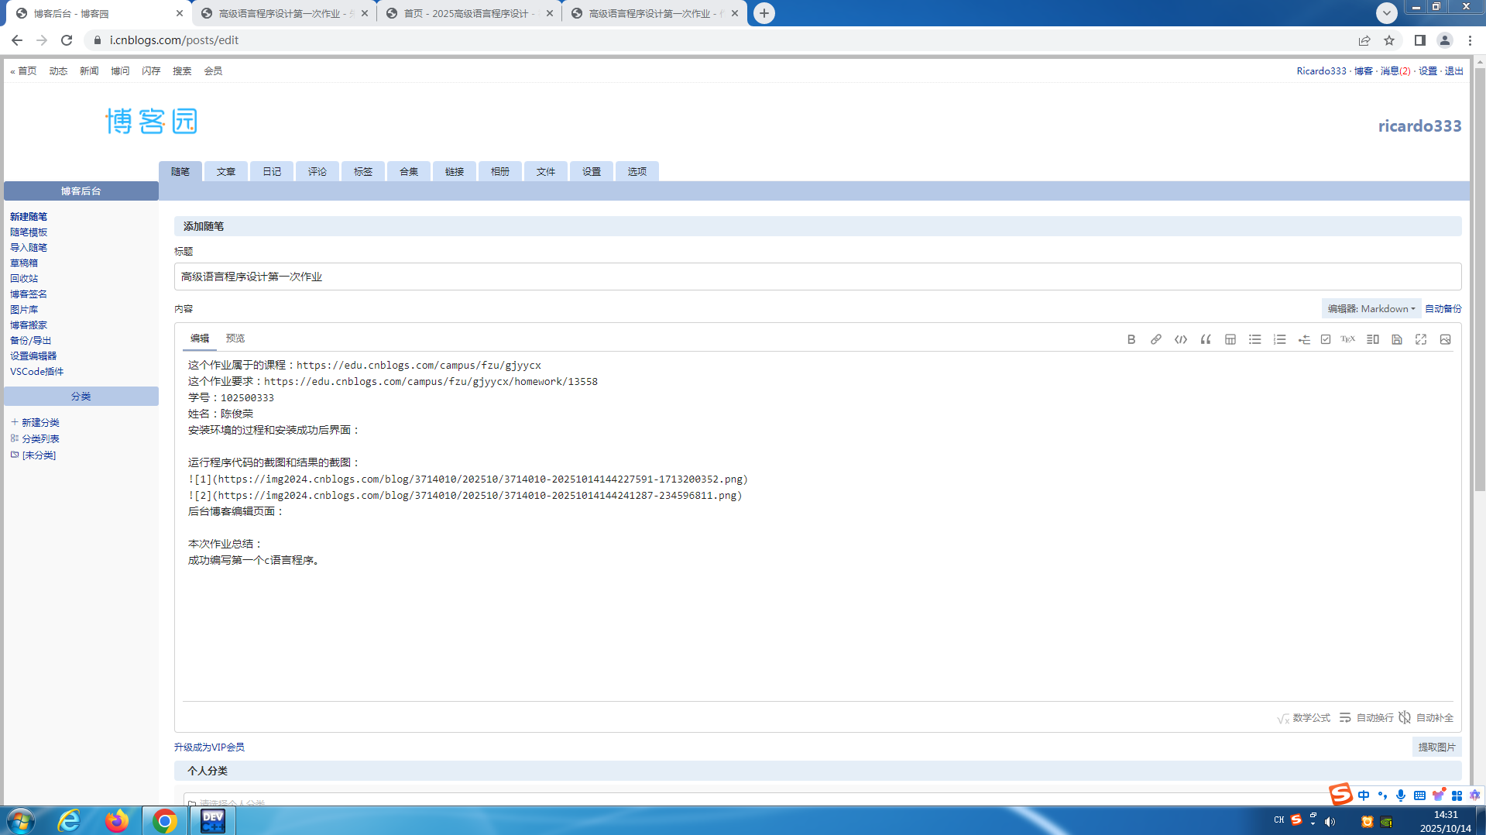Toggle the 数学公式 math formula option
Image resolution: width=1486 pixels, height=835 pixels.
coord(1304,718)
